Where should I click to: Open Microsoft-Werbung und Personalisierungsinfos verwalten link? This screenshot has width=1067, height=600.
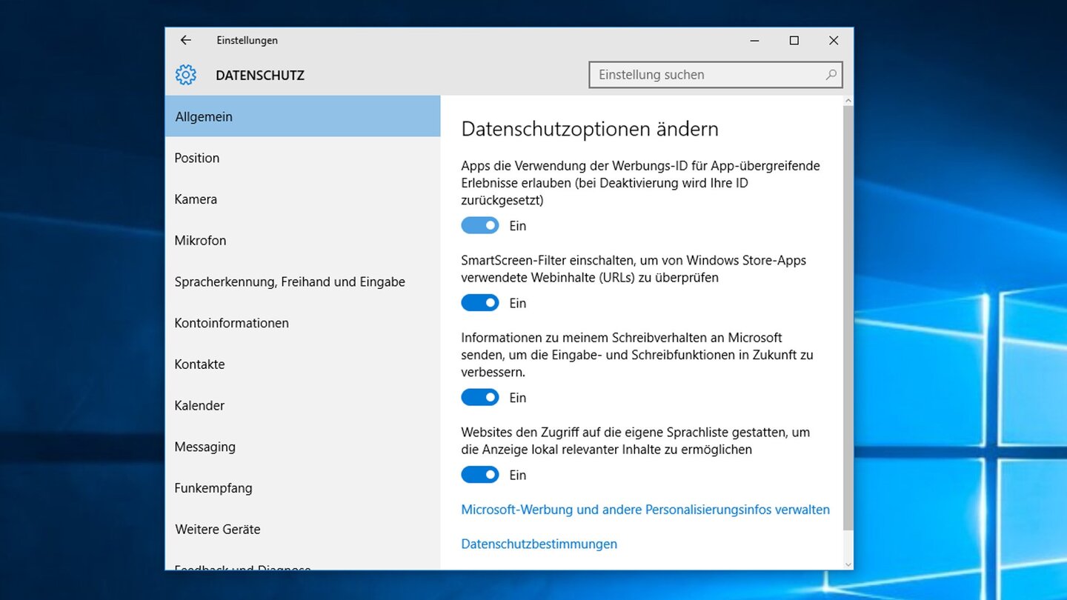click(x=645, y=510)
